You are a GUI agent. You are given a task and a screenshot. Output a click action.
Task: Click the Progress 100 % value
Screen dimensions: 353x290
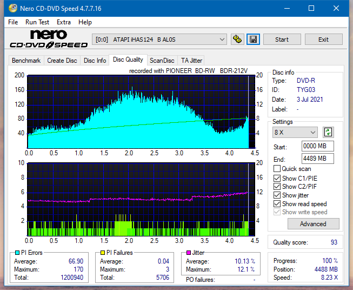pyautogui.click(x=330, y=261)
